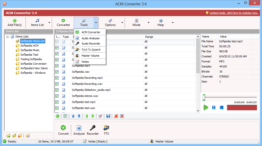262x146 pixels.
Task: Select the Softpedia Music list
Action: [x=30, y=50]
